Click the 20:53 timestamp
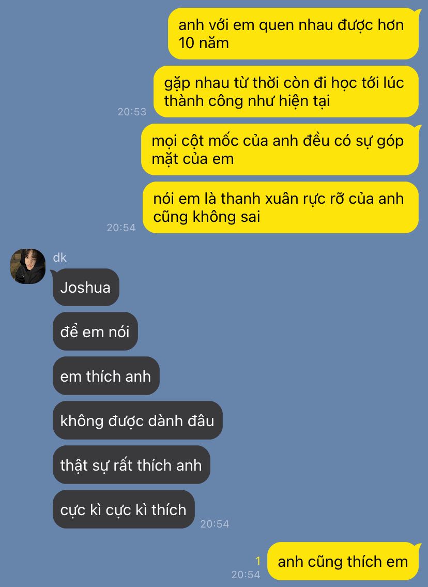 132,112
